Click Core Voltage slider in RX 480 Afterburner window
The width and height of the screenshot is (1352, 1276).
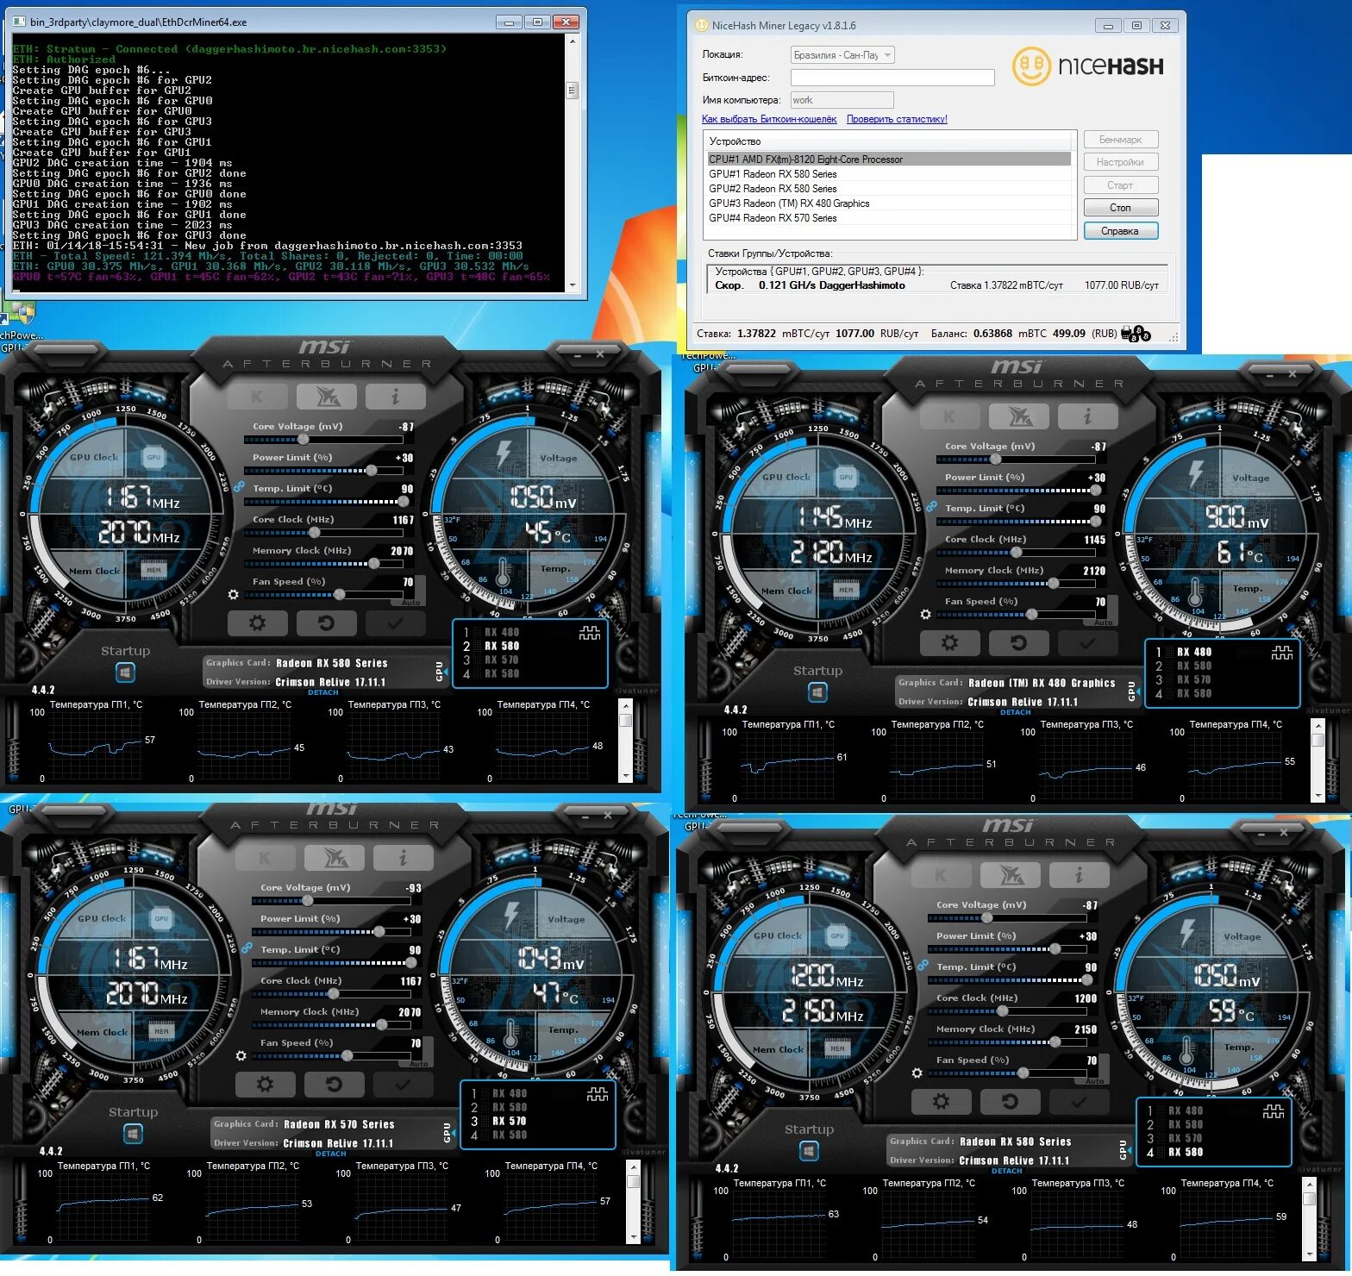click(1015, 460)
